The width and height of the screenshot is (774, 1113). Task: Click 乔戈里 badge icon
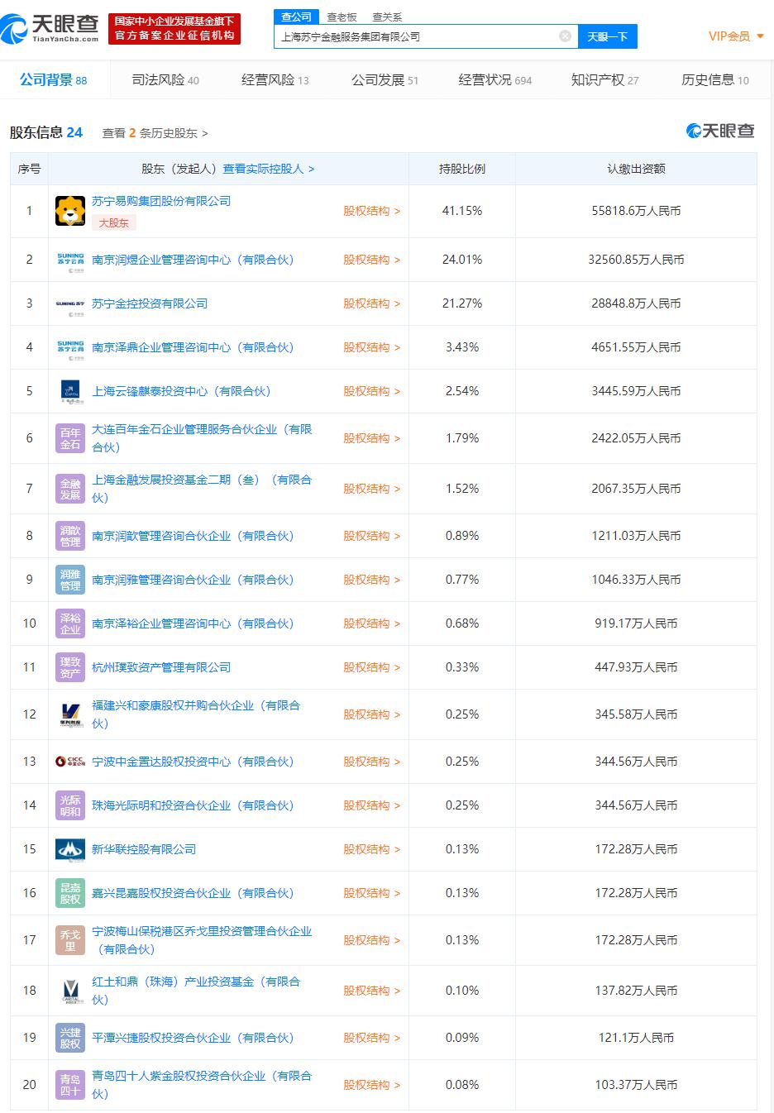(x=70, y=940)
